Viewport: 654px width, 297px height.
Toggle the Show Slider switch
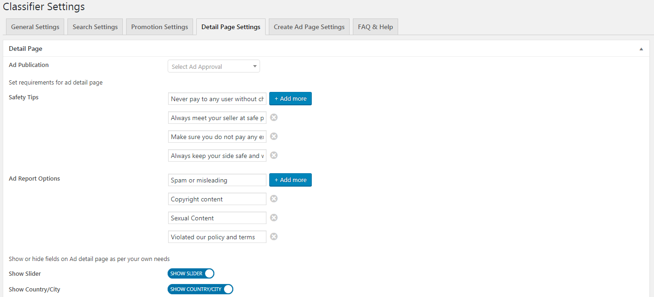coord(191,273)
